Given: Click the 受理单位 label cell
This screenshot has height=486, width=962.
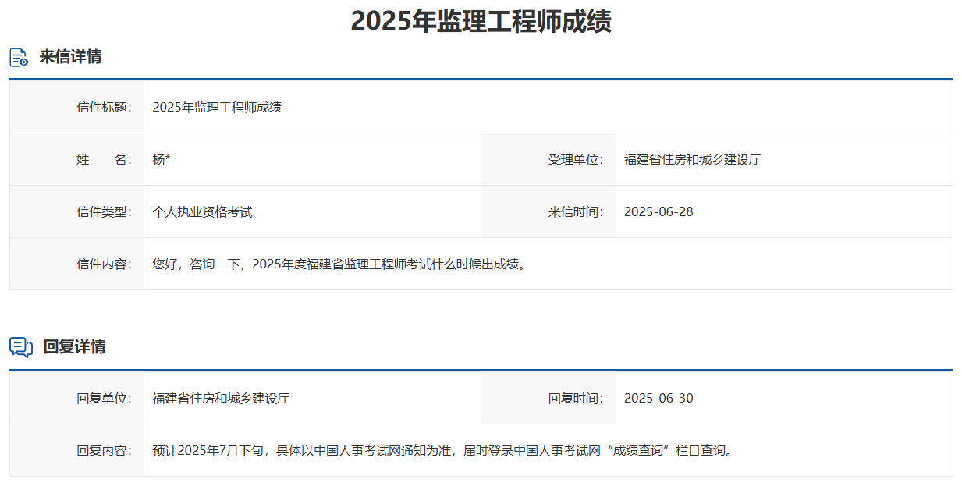Looking at the screenshot, I should (548, 159).
